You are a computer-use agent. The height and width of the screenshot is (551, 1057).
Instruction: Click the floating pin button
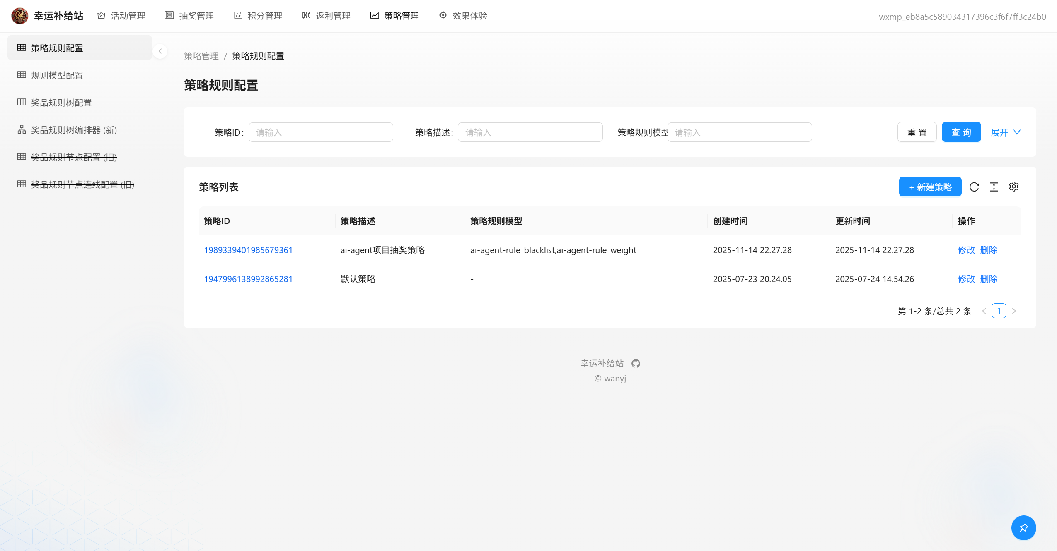(1023, 528)
